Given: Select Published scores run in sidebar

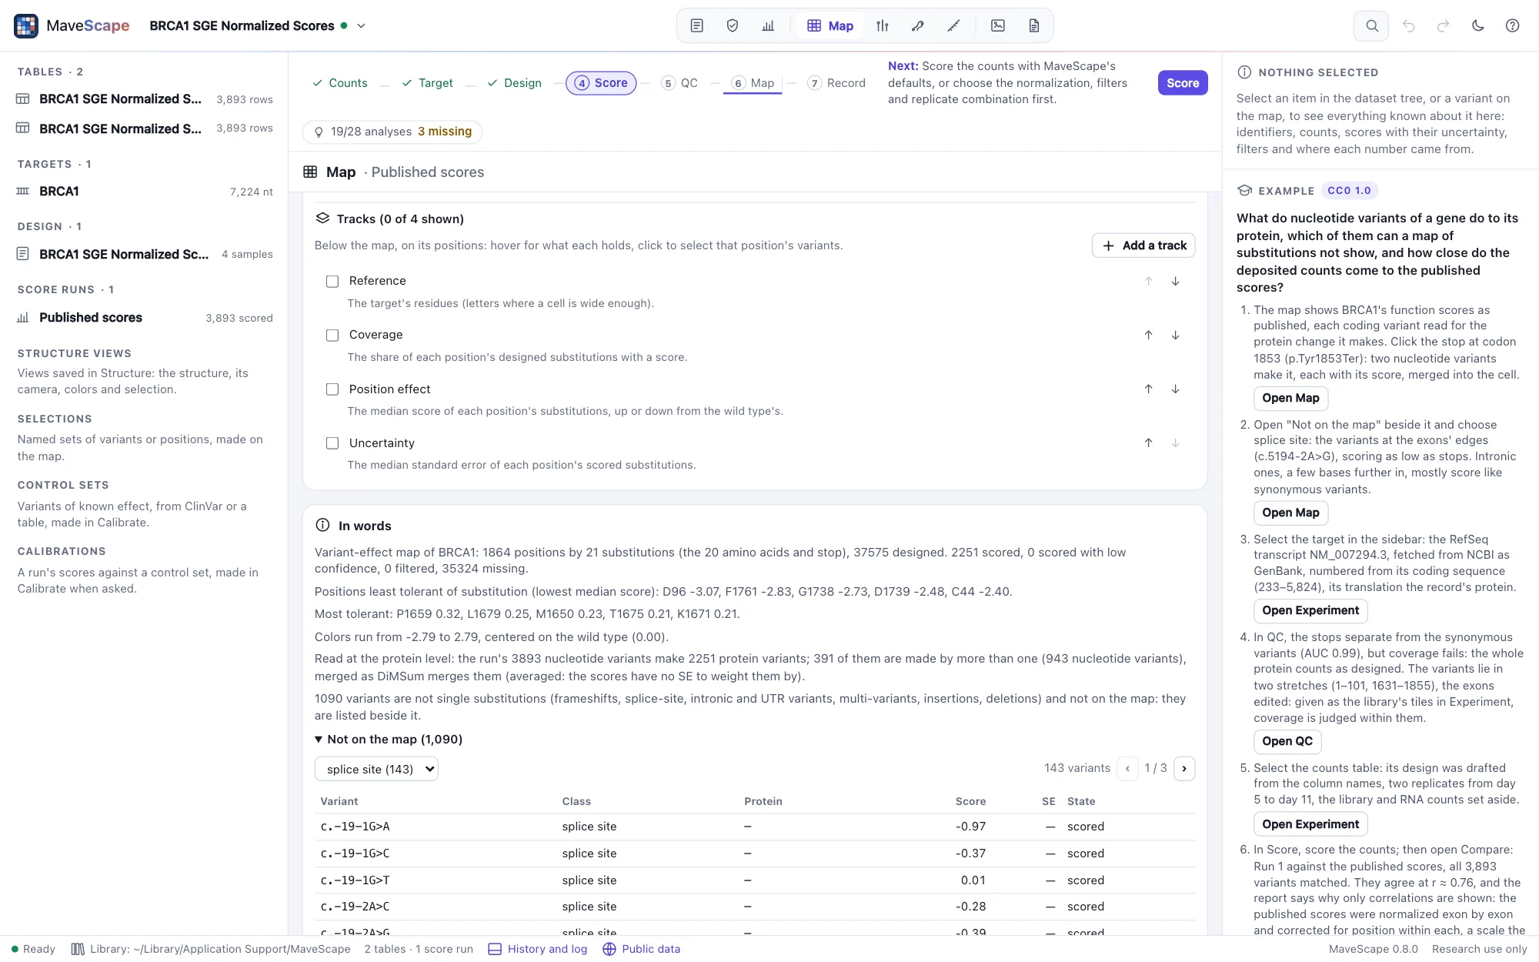Looking at the screenshot, I should coord(145,318).
